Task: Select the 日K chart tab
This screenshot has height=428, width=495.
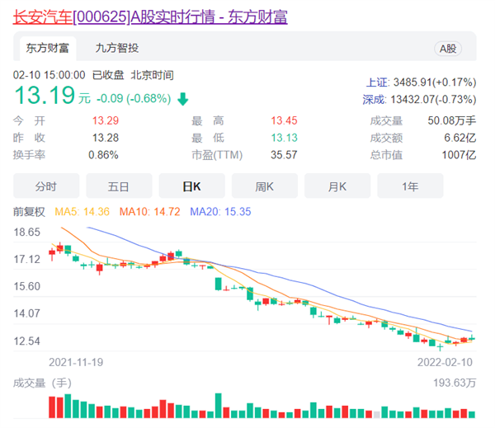Action: coord(191,186)
